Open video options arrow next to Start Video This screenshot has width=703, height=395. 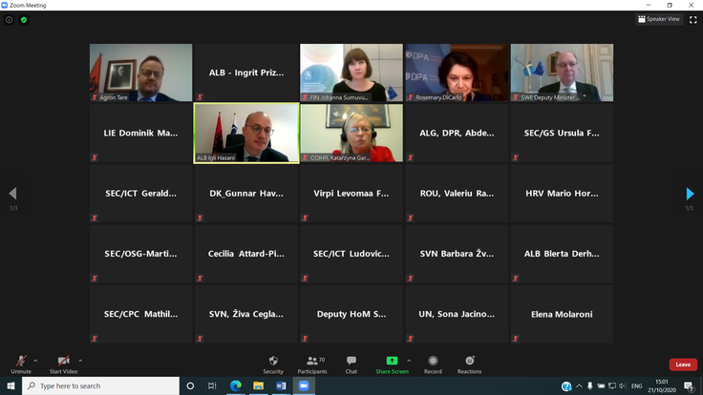coord(80,361)
